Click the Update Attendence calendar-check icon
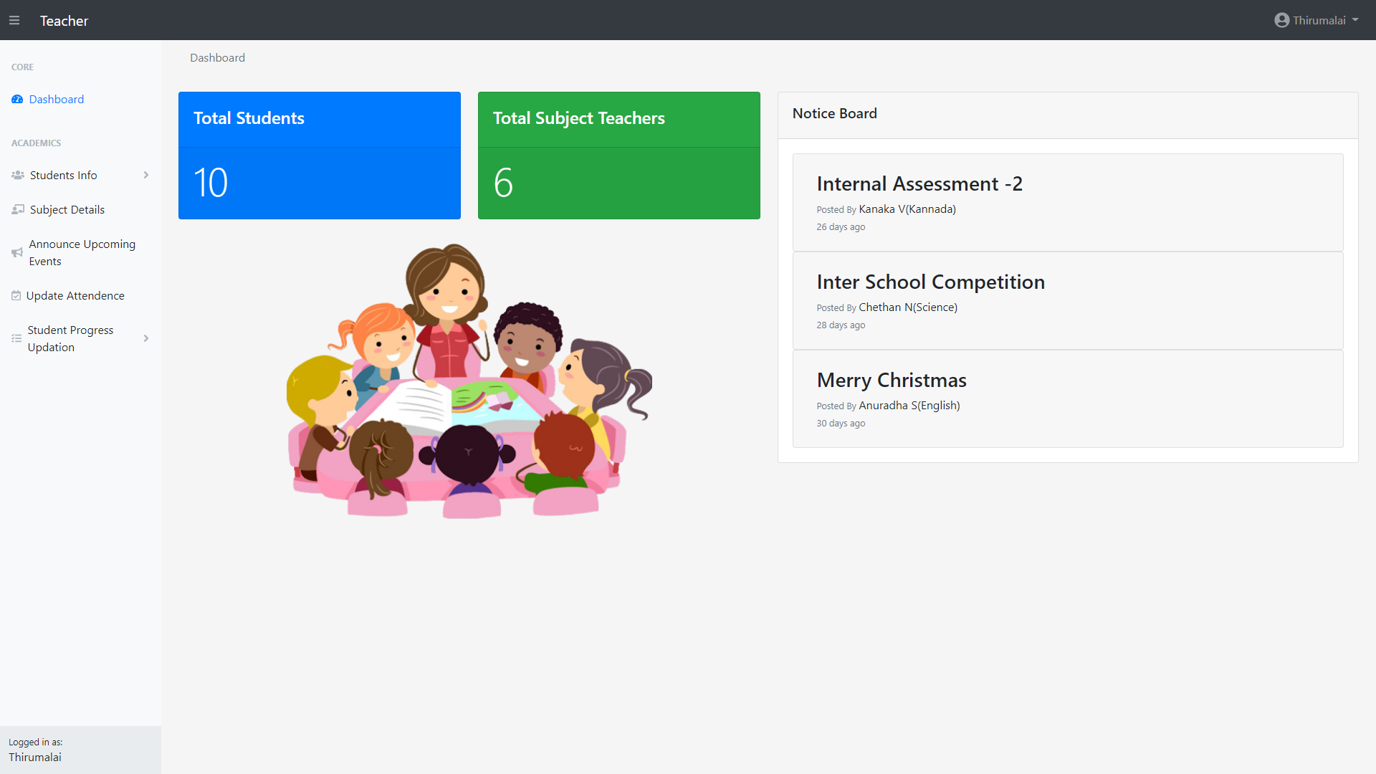This screenshot has width=1376, height=774. (16, 295)
